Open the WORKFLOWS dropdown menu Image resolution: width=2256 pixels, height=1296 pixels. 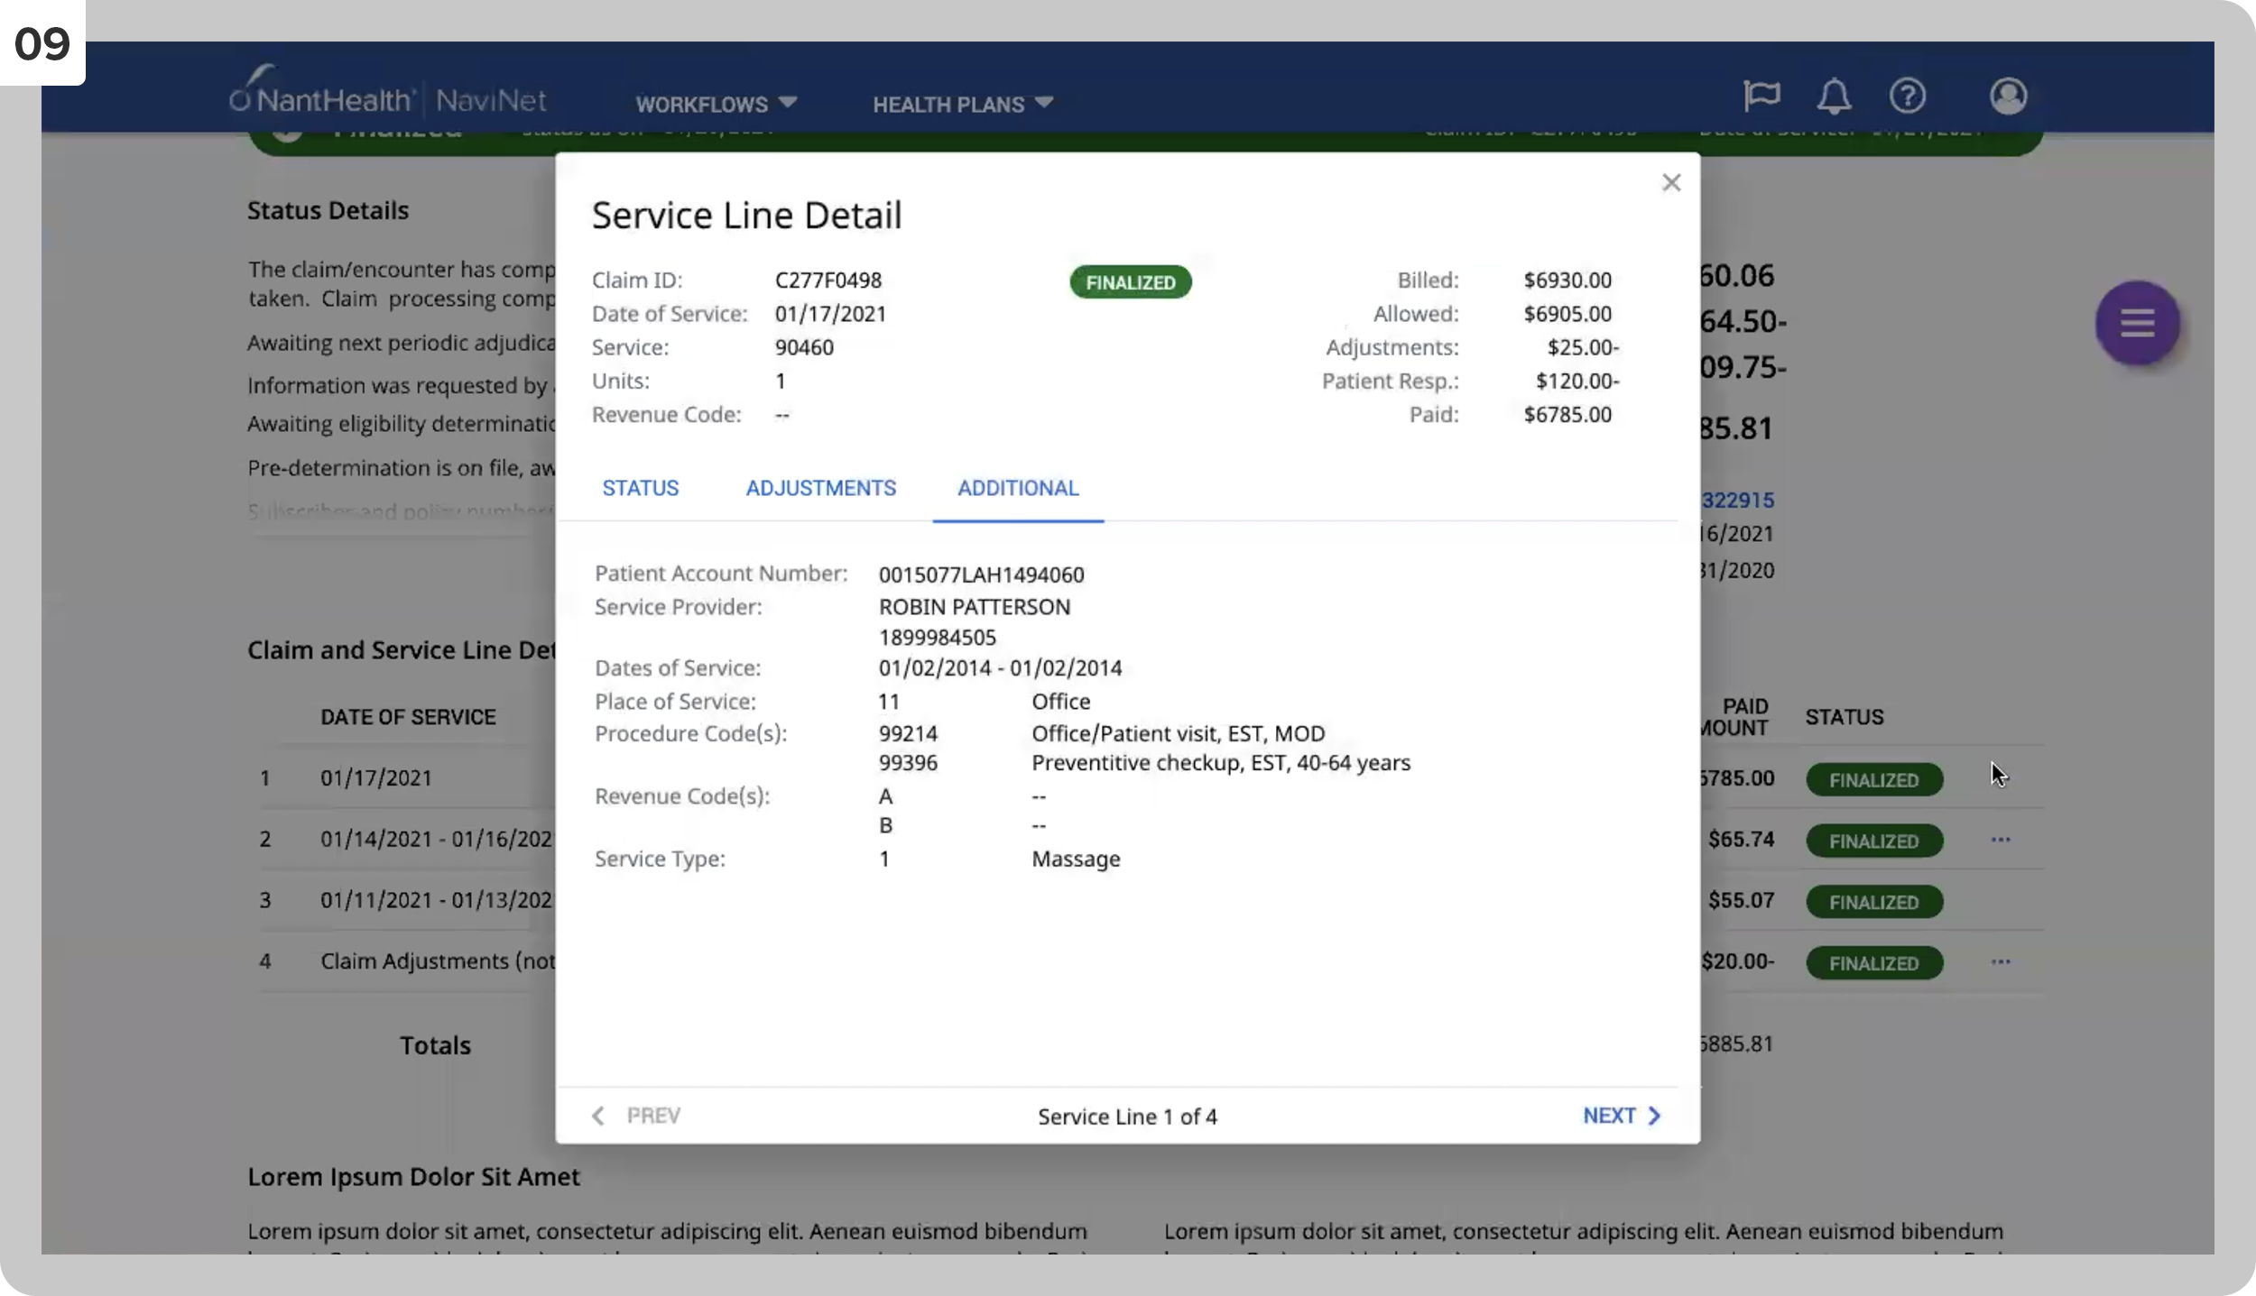pyautogui.click(x=716, y=104)
